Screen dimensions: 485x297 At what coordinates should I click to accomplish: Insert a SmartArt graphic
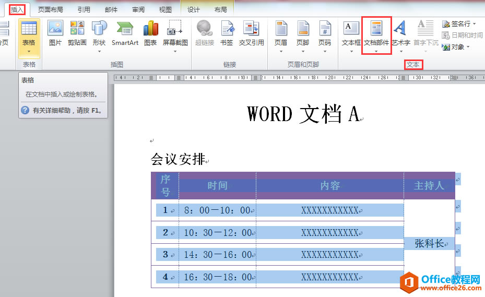click(x=125, y=33)
